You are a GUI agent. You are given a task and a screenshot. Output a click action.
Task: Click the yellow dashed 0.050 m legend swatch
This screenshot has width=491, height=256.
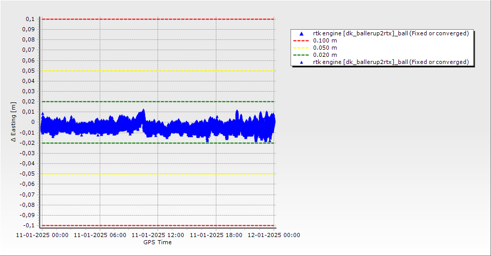tap(301, 48)
